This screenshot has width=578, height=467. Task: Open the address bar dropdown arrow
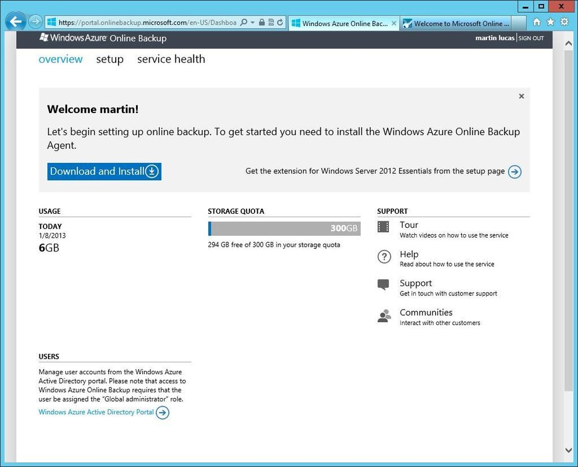point(252,23)
